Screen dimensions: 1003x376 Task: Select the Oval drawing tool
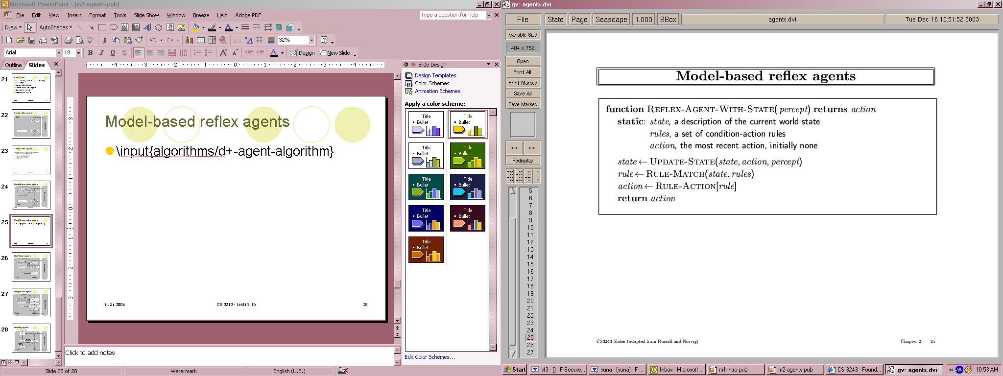[x=113, y=27]
